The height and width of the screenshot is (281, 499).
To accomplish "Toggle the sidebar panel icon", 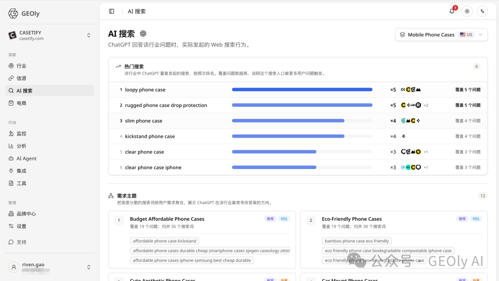I will click(112, 12).
